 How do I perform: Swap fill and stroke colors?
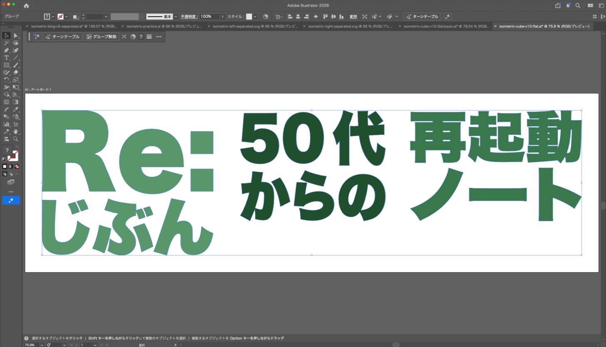tap(17, 147)
